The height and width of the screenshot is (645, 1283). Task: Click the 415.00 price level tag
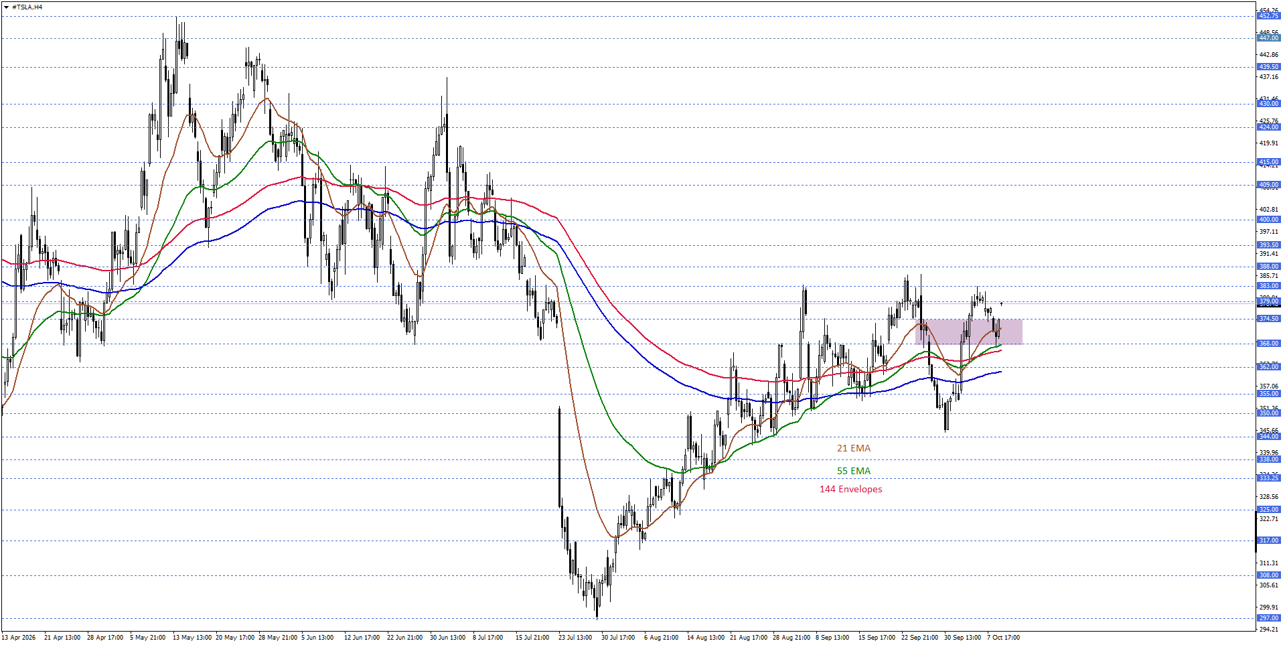click(x=1268, y=162)
